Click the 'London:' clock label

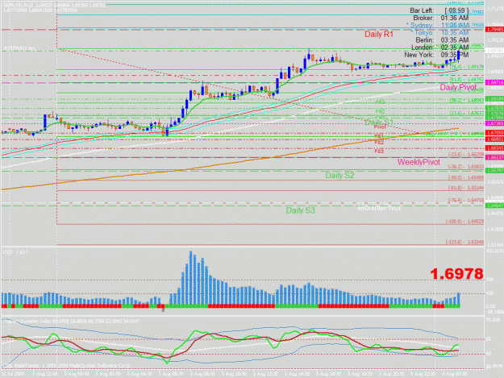click(x=423, y=48)
